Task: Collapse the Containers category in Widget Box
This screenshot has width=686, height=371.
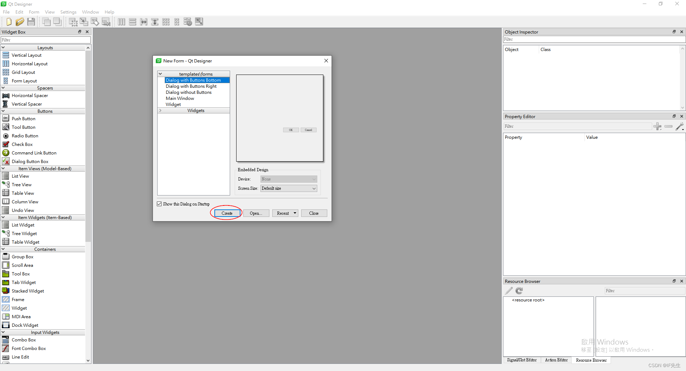Action: pos(3,249)
